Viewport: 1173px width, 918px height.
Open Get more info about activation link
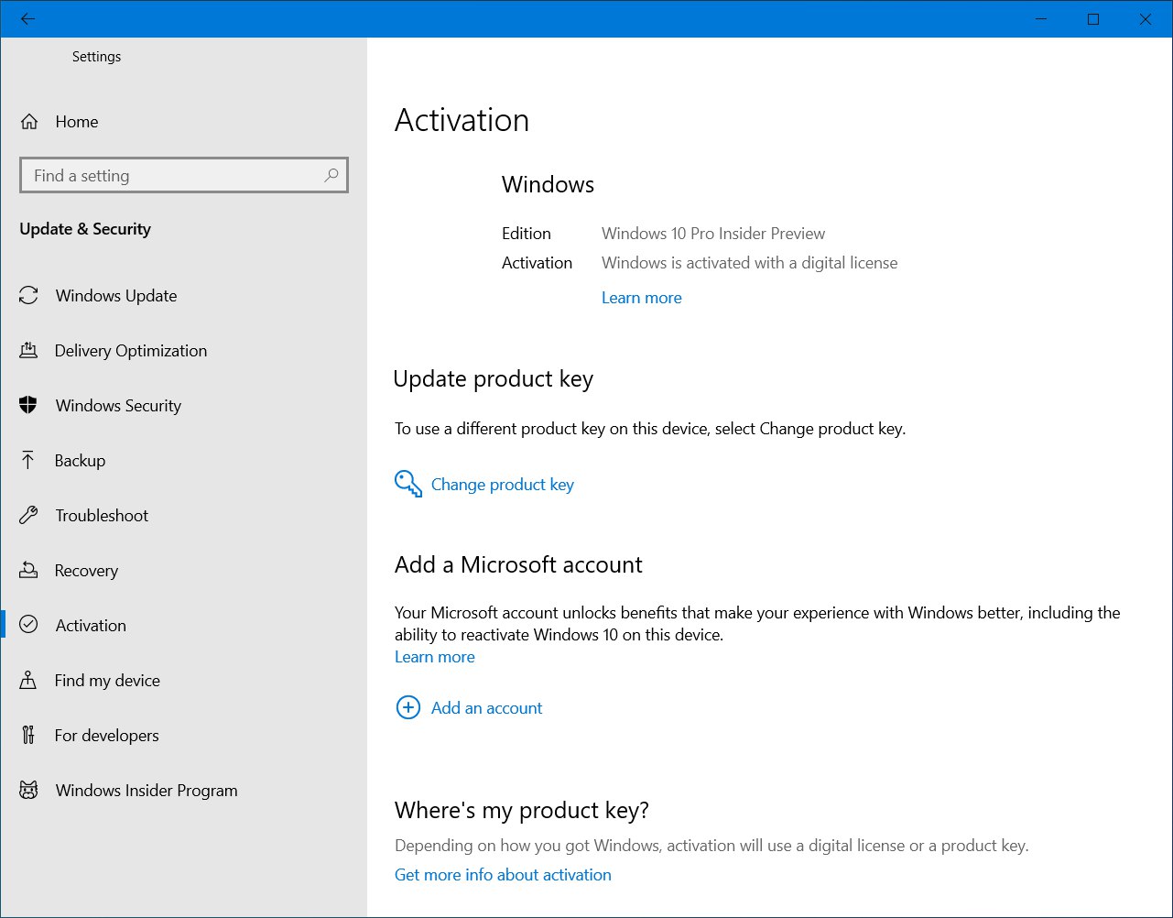click(x=503, y=875)
